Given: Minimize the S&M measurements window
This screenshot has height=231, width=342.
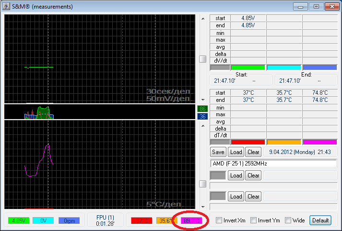Looking at the screenshot, I should click(300, 7).
